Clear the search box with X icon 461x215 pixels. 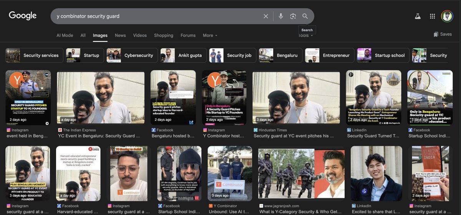(266, 16)
